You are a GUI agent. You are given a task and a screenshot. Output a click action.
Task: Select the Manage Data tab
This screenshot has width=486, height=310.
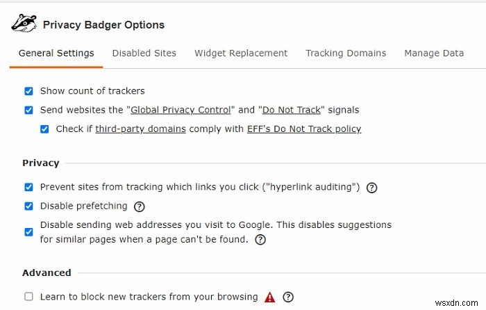point(434,53)
